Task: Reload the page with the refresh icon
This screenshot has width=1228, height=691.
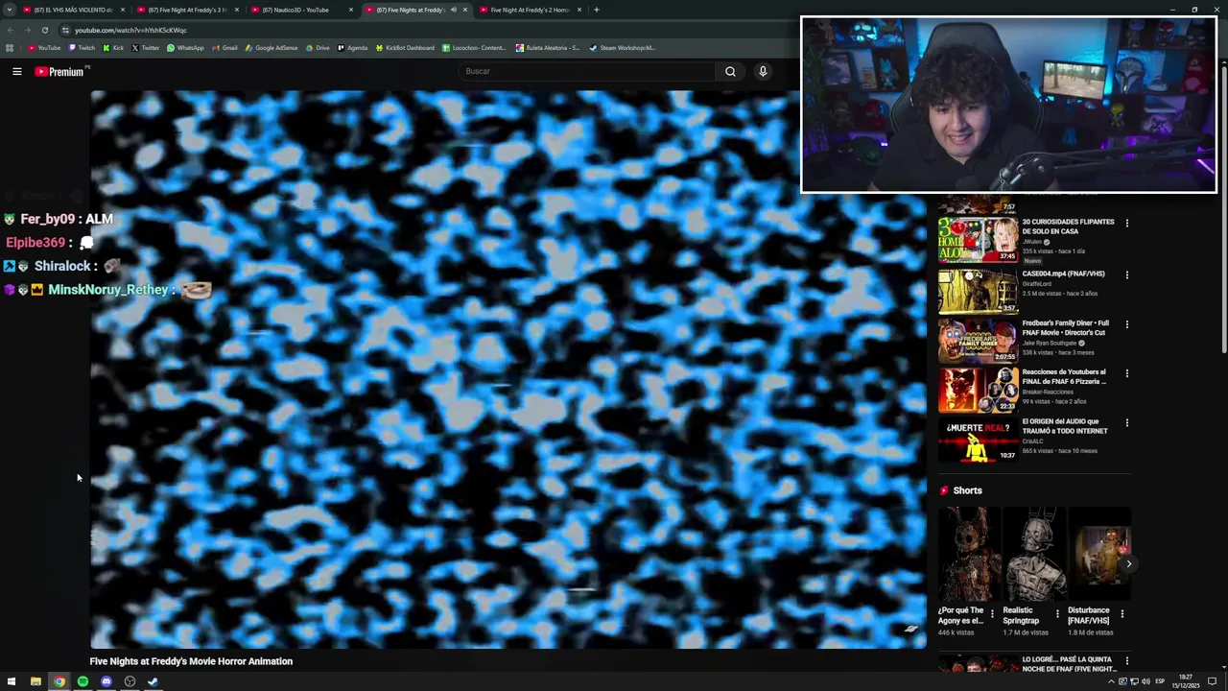Action: [x=44, y=30]
